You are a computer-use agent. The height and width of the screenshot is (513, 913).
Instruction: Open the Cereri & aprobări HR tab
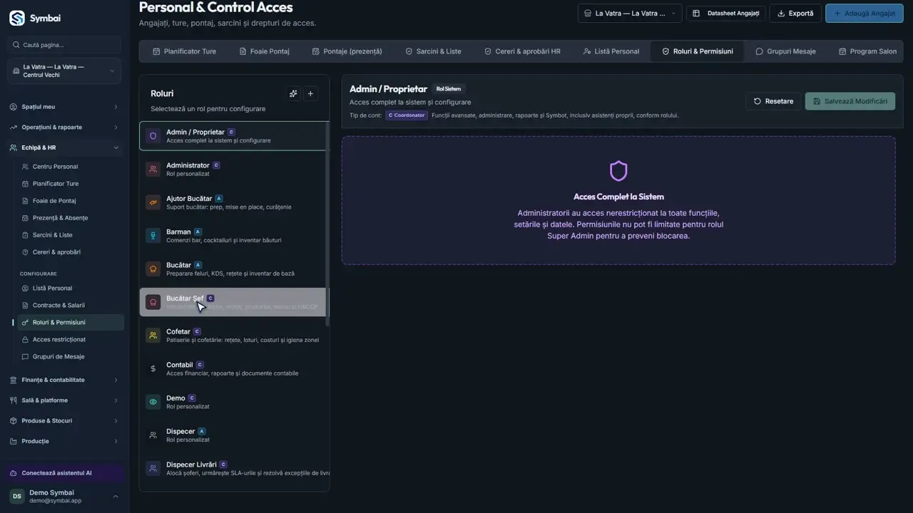coord(522,51)
